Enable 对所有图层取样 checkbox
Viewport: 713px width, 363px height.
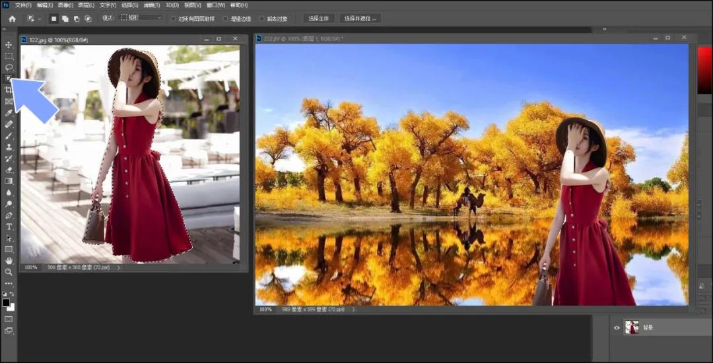click(173, 18)
